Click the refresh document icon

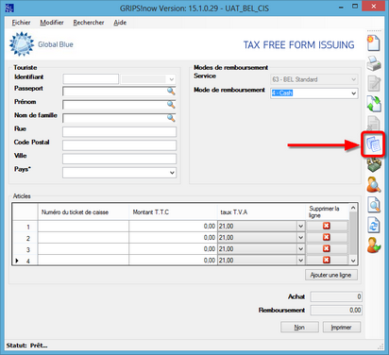pos(374,226)
